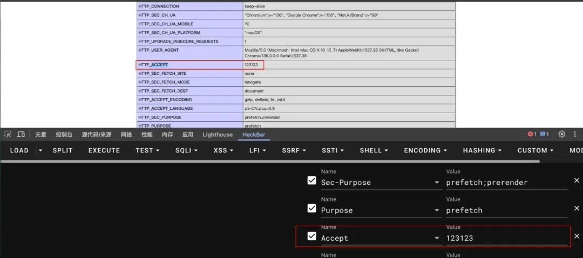Switch to the 网络 tab
Screen dimensions: 583x258
126,134
